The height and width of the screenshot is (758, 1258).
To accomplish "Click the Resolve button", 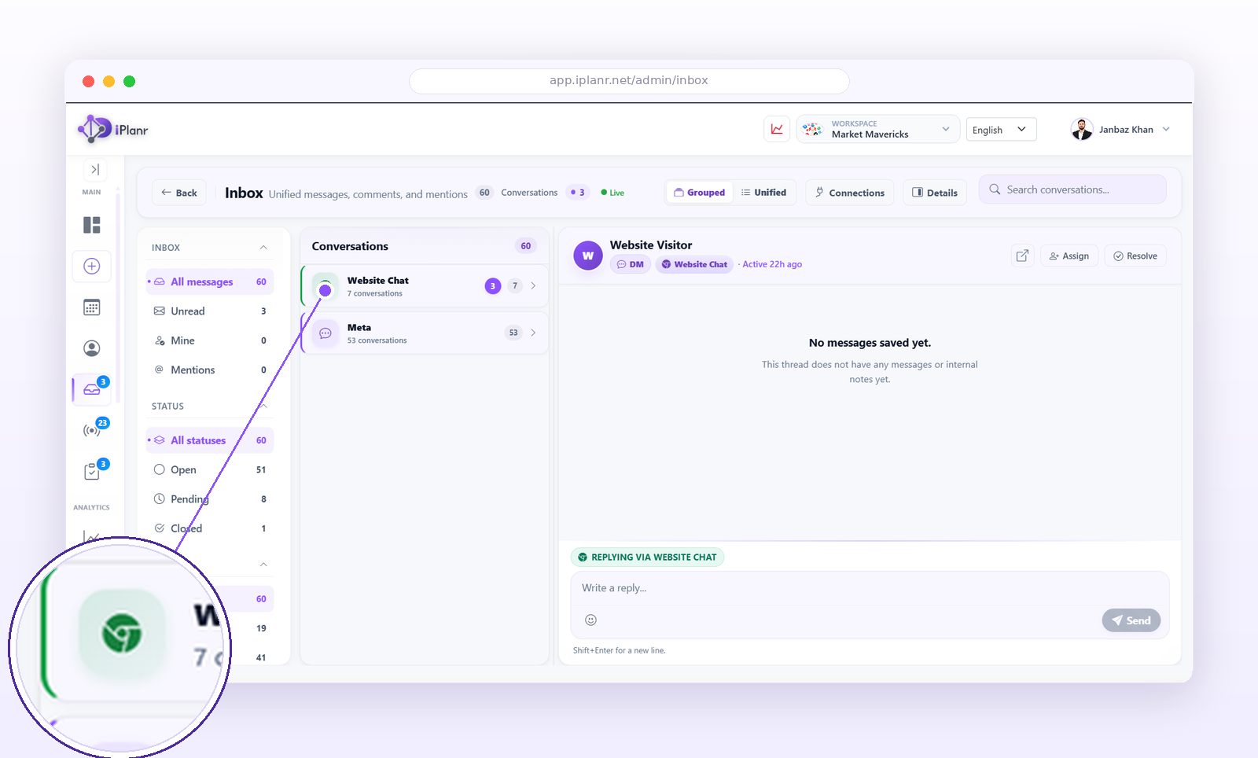I will (1135, 256).
